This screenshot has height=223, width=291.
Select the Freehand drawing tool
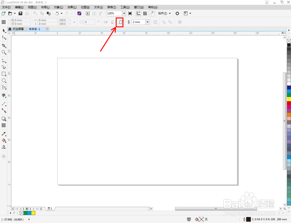coord(4,61)
